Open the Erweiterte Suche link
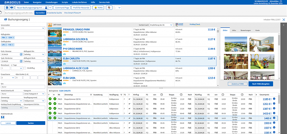 pyautogui.click(x=54, y=13)
